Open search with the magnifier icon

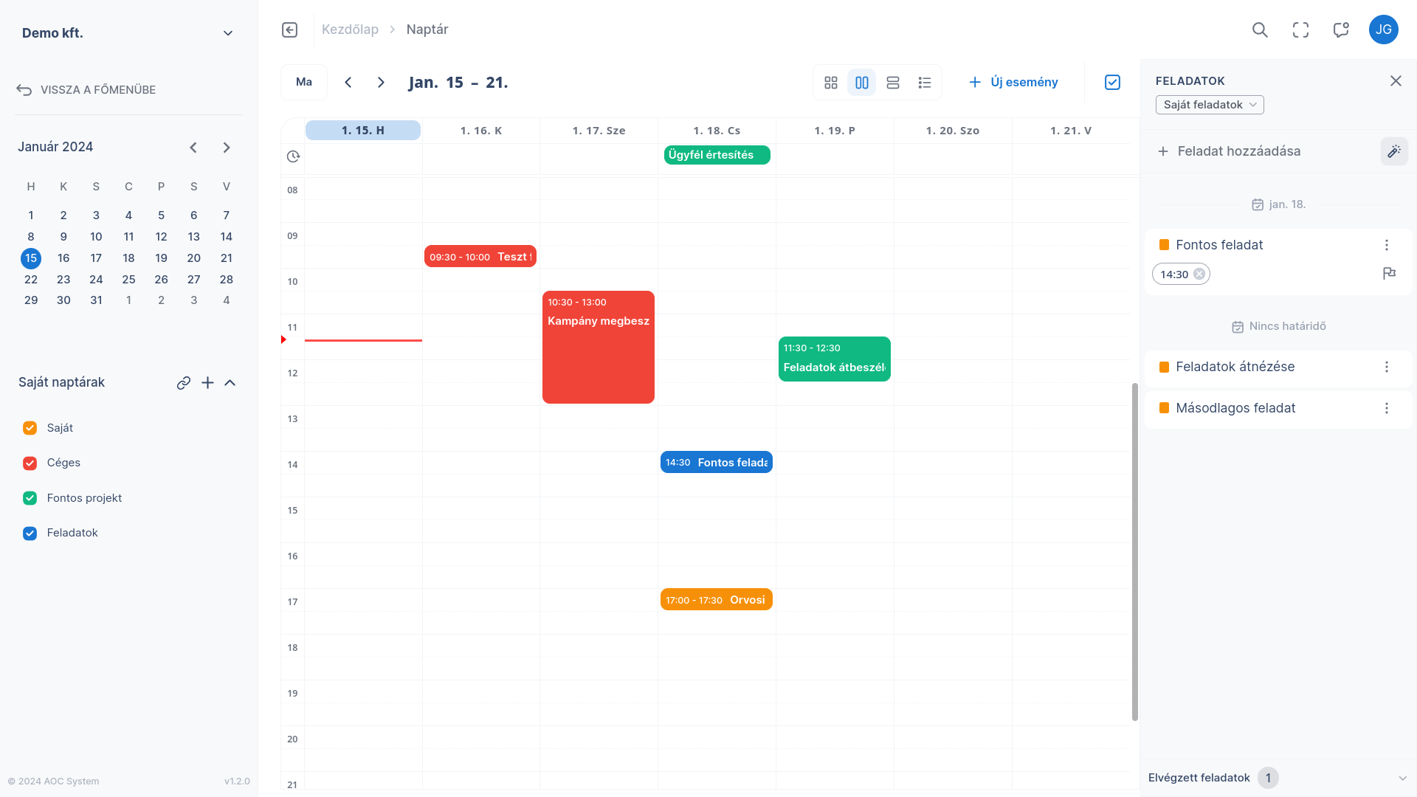(x=1261, y=30)
